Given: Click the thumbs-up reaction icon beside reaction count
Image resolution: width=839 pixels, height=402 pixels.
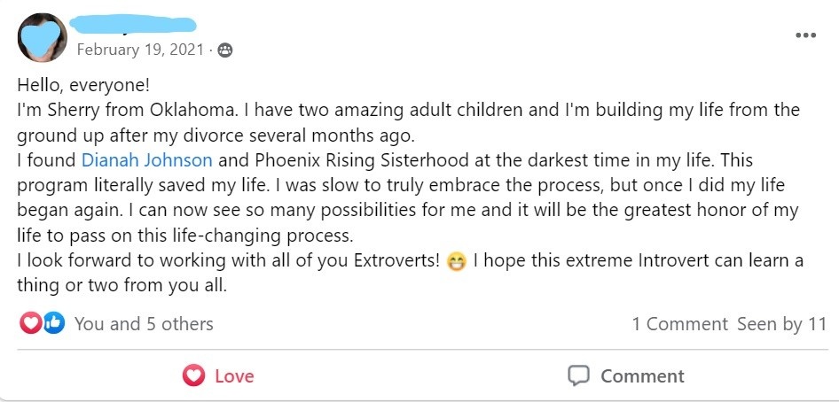Looking at the screenshot, I should [x=53, y=323].
